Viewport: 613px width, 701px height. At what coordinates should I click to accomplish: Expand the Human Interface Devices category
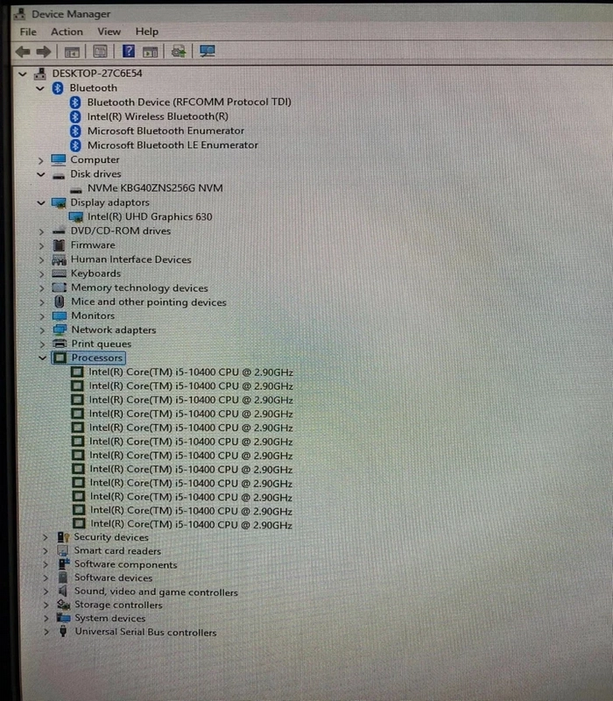[41, 259]
